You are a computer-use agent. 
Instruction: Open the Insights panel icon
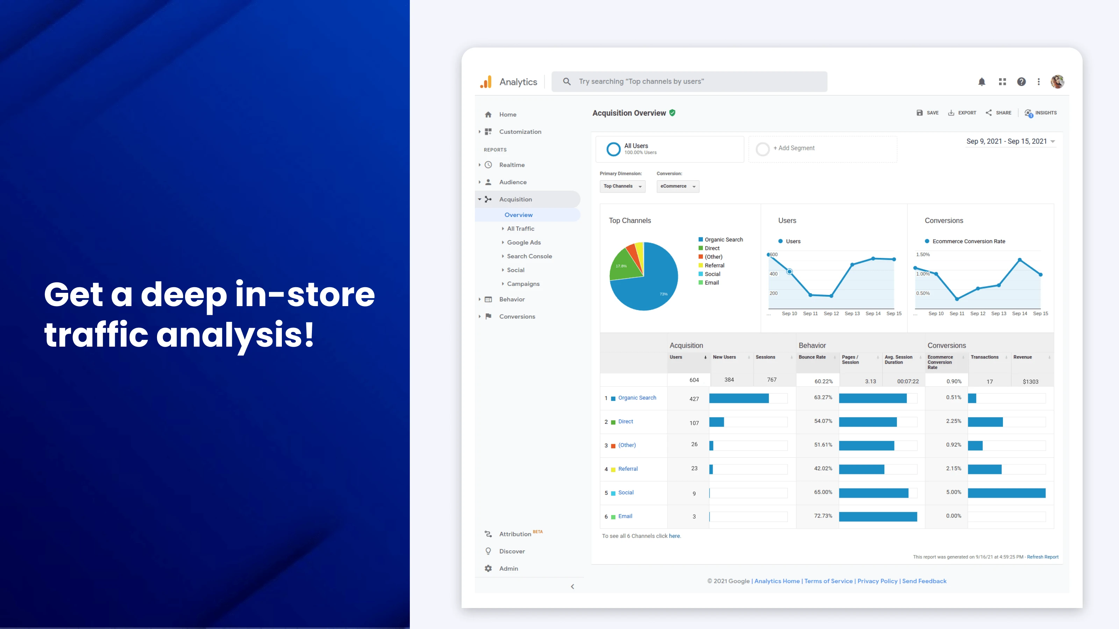pyautogui.click(x=1028, y=113)
